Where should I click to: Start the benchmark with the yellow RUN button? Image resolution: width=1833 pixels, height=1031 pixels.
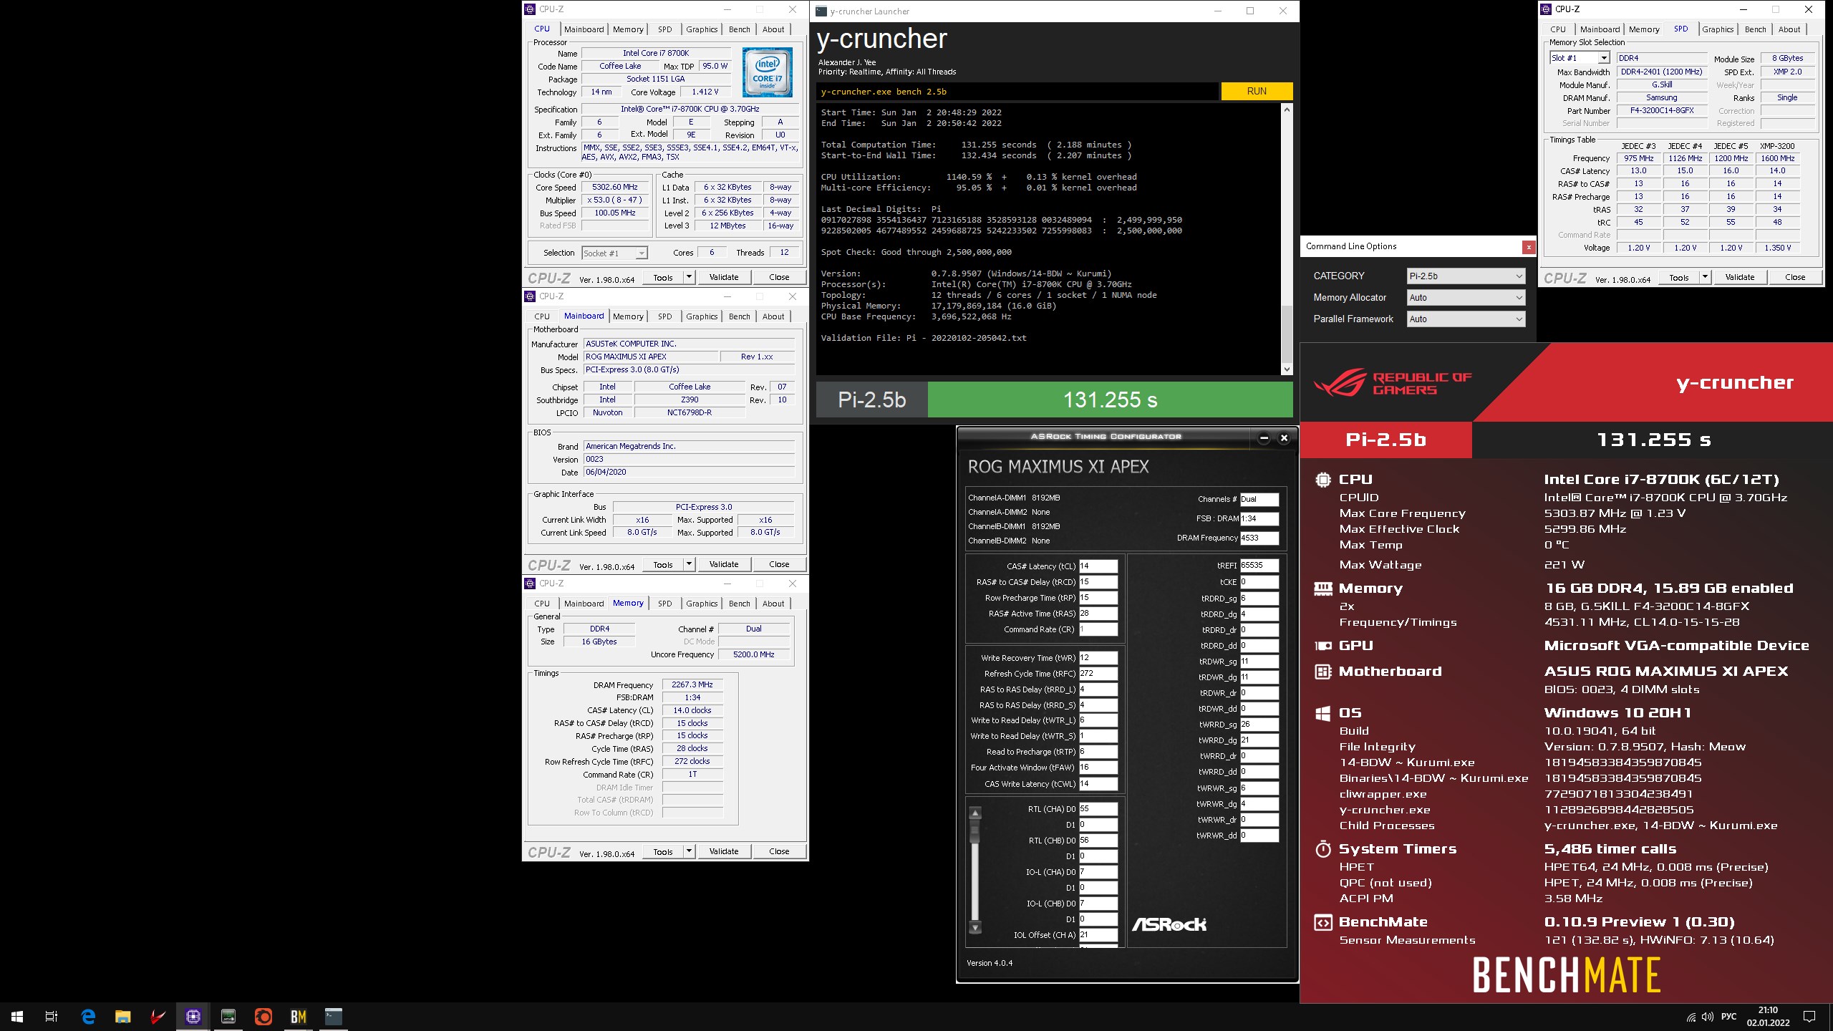click(1257, 92)
